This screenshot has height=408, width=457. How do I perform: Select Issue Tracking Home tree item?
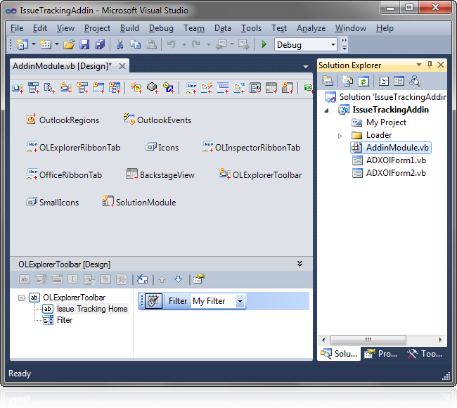[92, 309]
